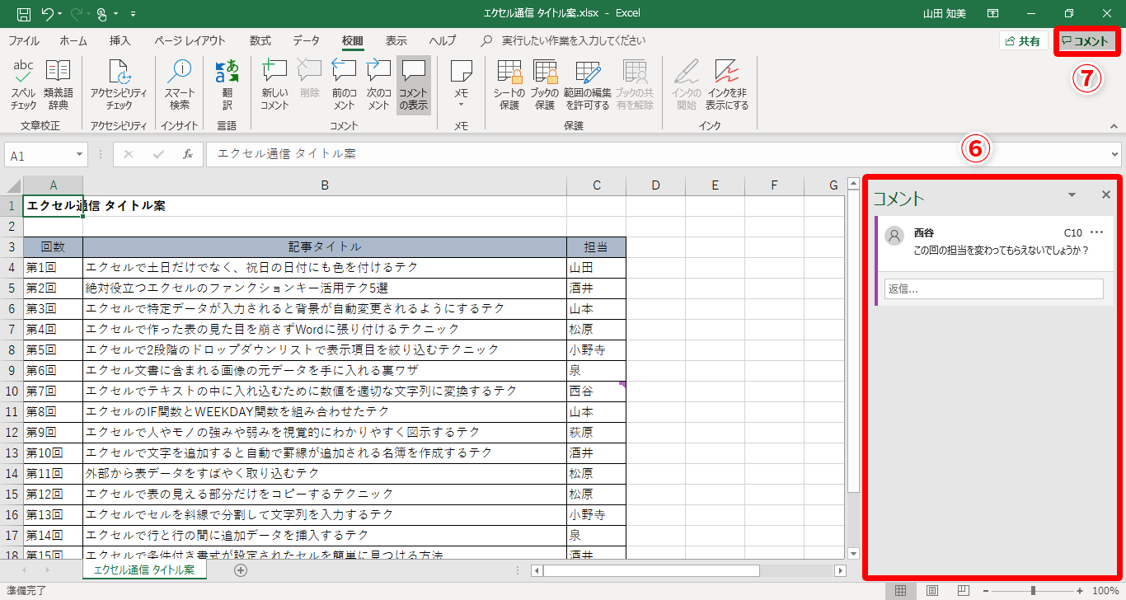Run スペルチェック
The width and height of the screenshot is (1126, 600).
click(24, 85)
